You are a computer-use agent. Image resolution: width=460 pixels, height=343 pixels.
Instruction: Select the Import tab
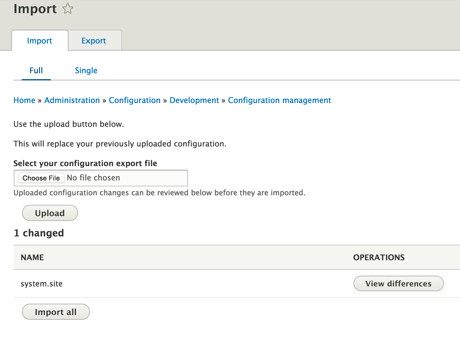point(40,40)
